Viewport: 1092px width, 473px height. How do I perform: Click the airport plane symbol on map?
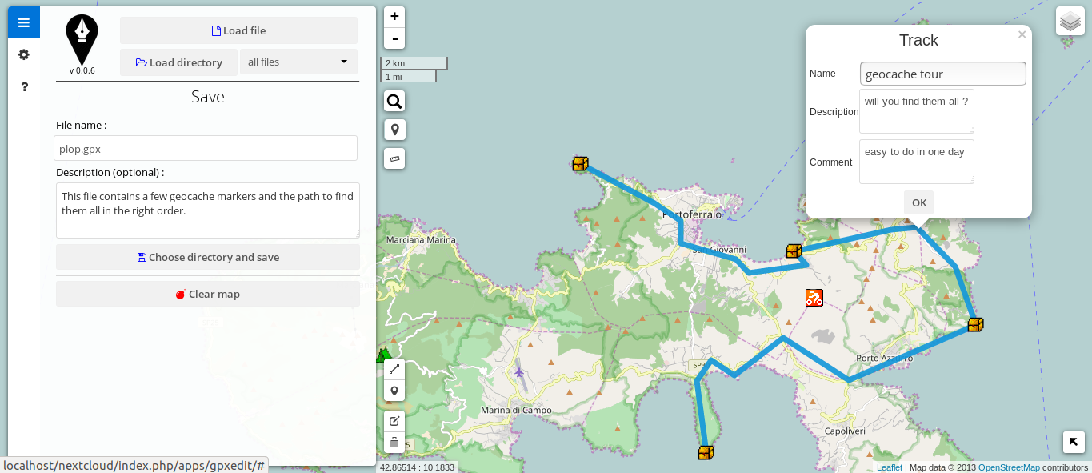point(519,371)
